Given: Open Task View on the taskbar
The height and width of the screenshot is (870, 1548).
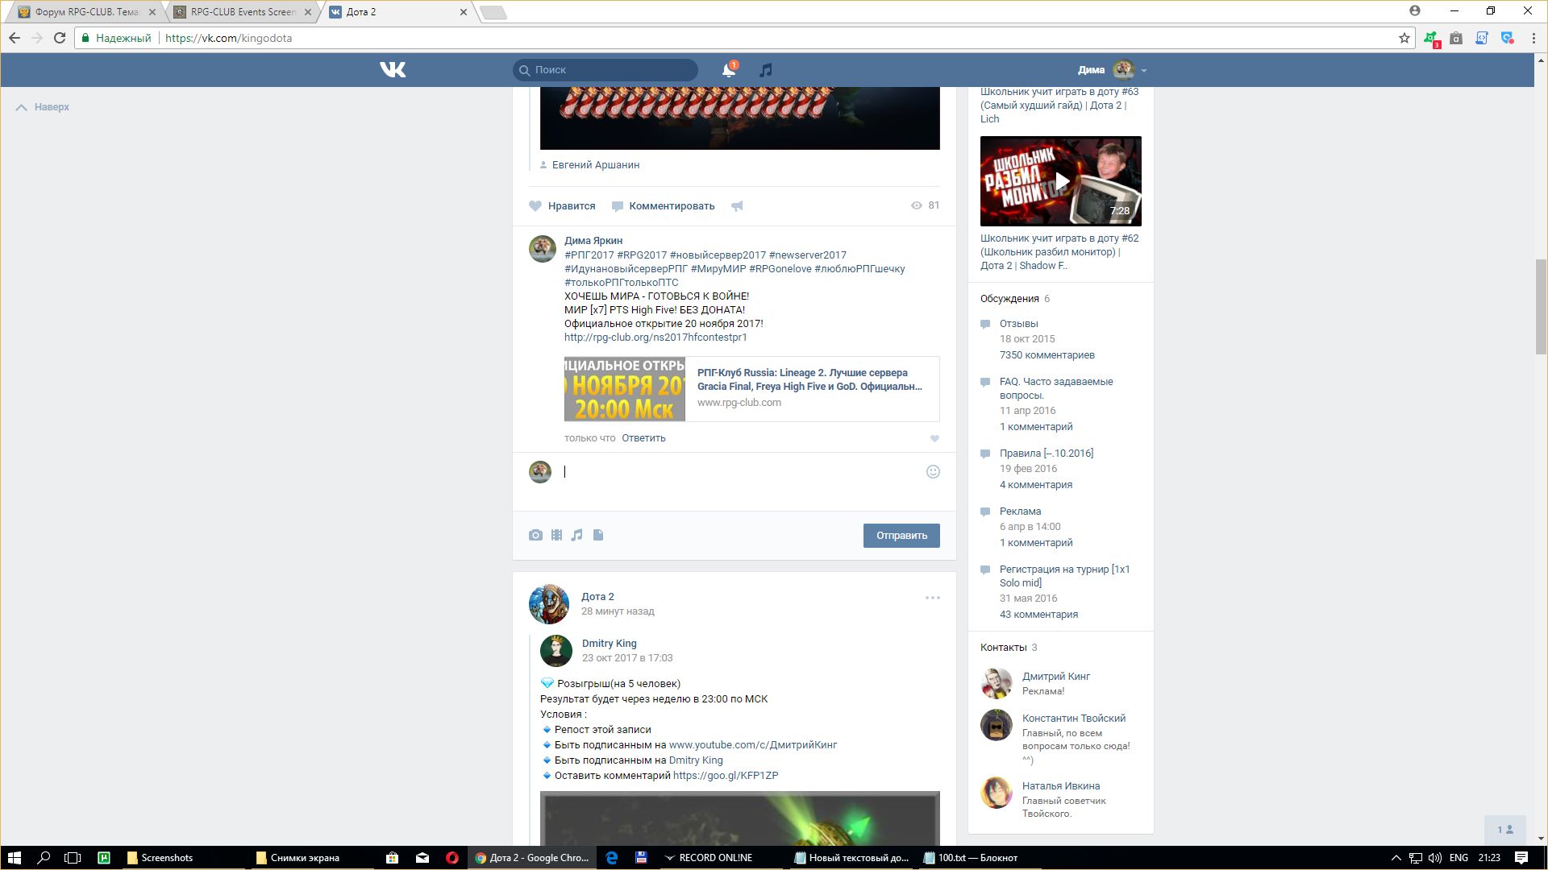Looking at the screenshot, I should click(x=73, y=858).
